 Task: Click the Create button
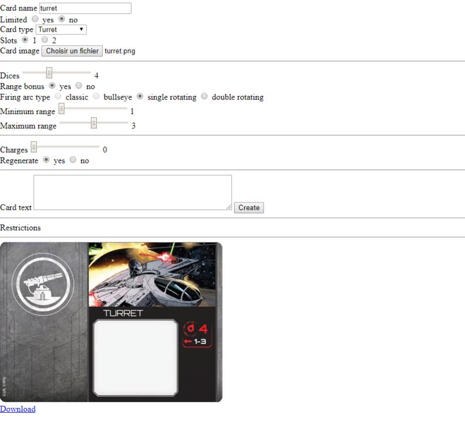tap(249, 208)
